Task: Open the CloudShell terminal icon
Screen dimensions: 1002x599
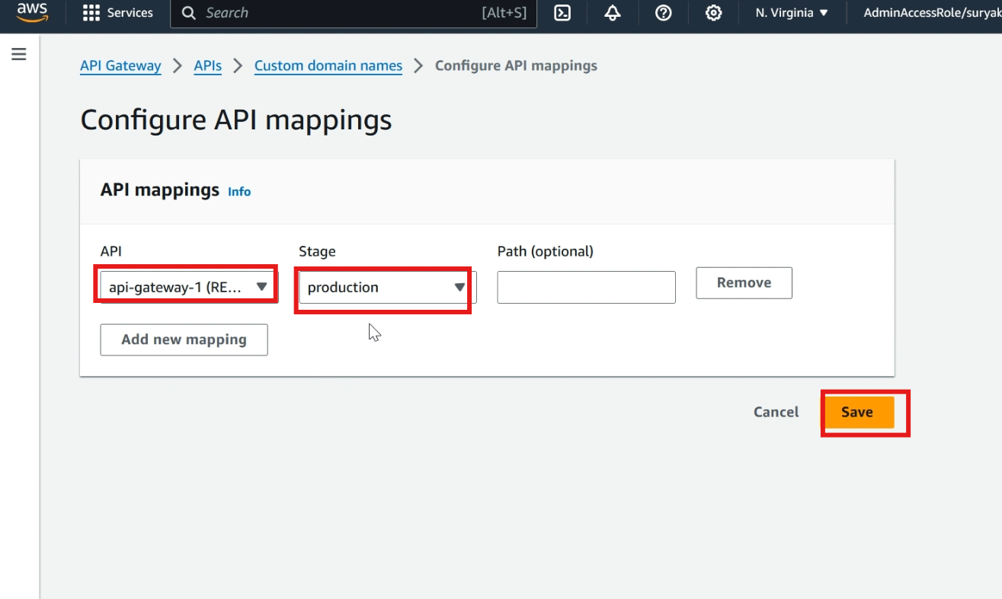Action: coord(562,13)
